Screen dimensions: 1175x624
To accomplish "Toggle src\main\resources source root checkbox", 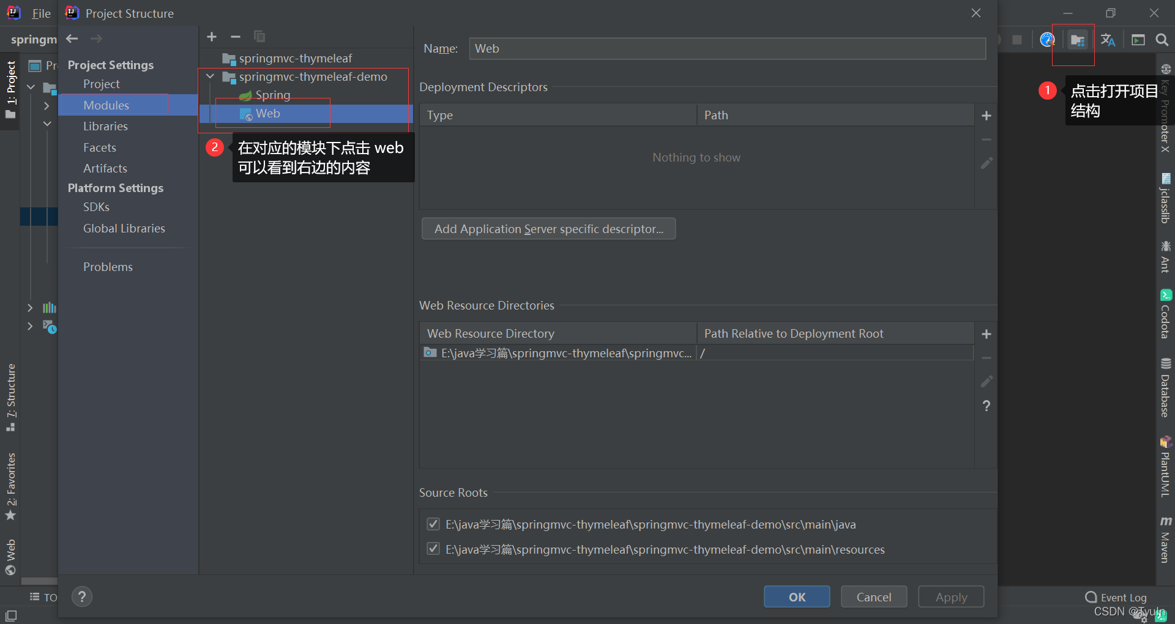I will [433, 549].
